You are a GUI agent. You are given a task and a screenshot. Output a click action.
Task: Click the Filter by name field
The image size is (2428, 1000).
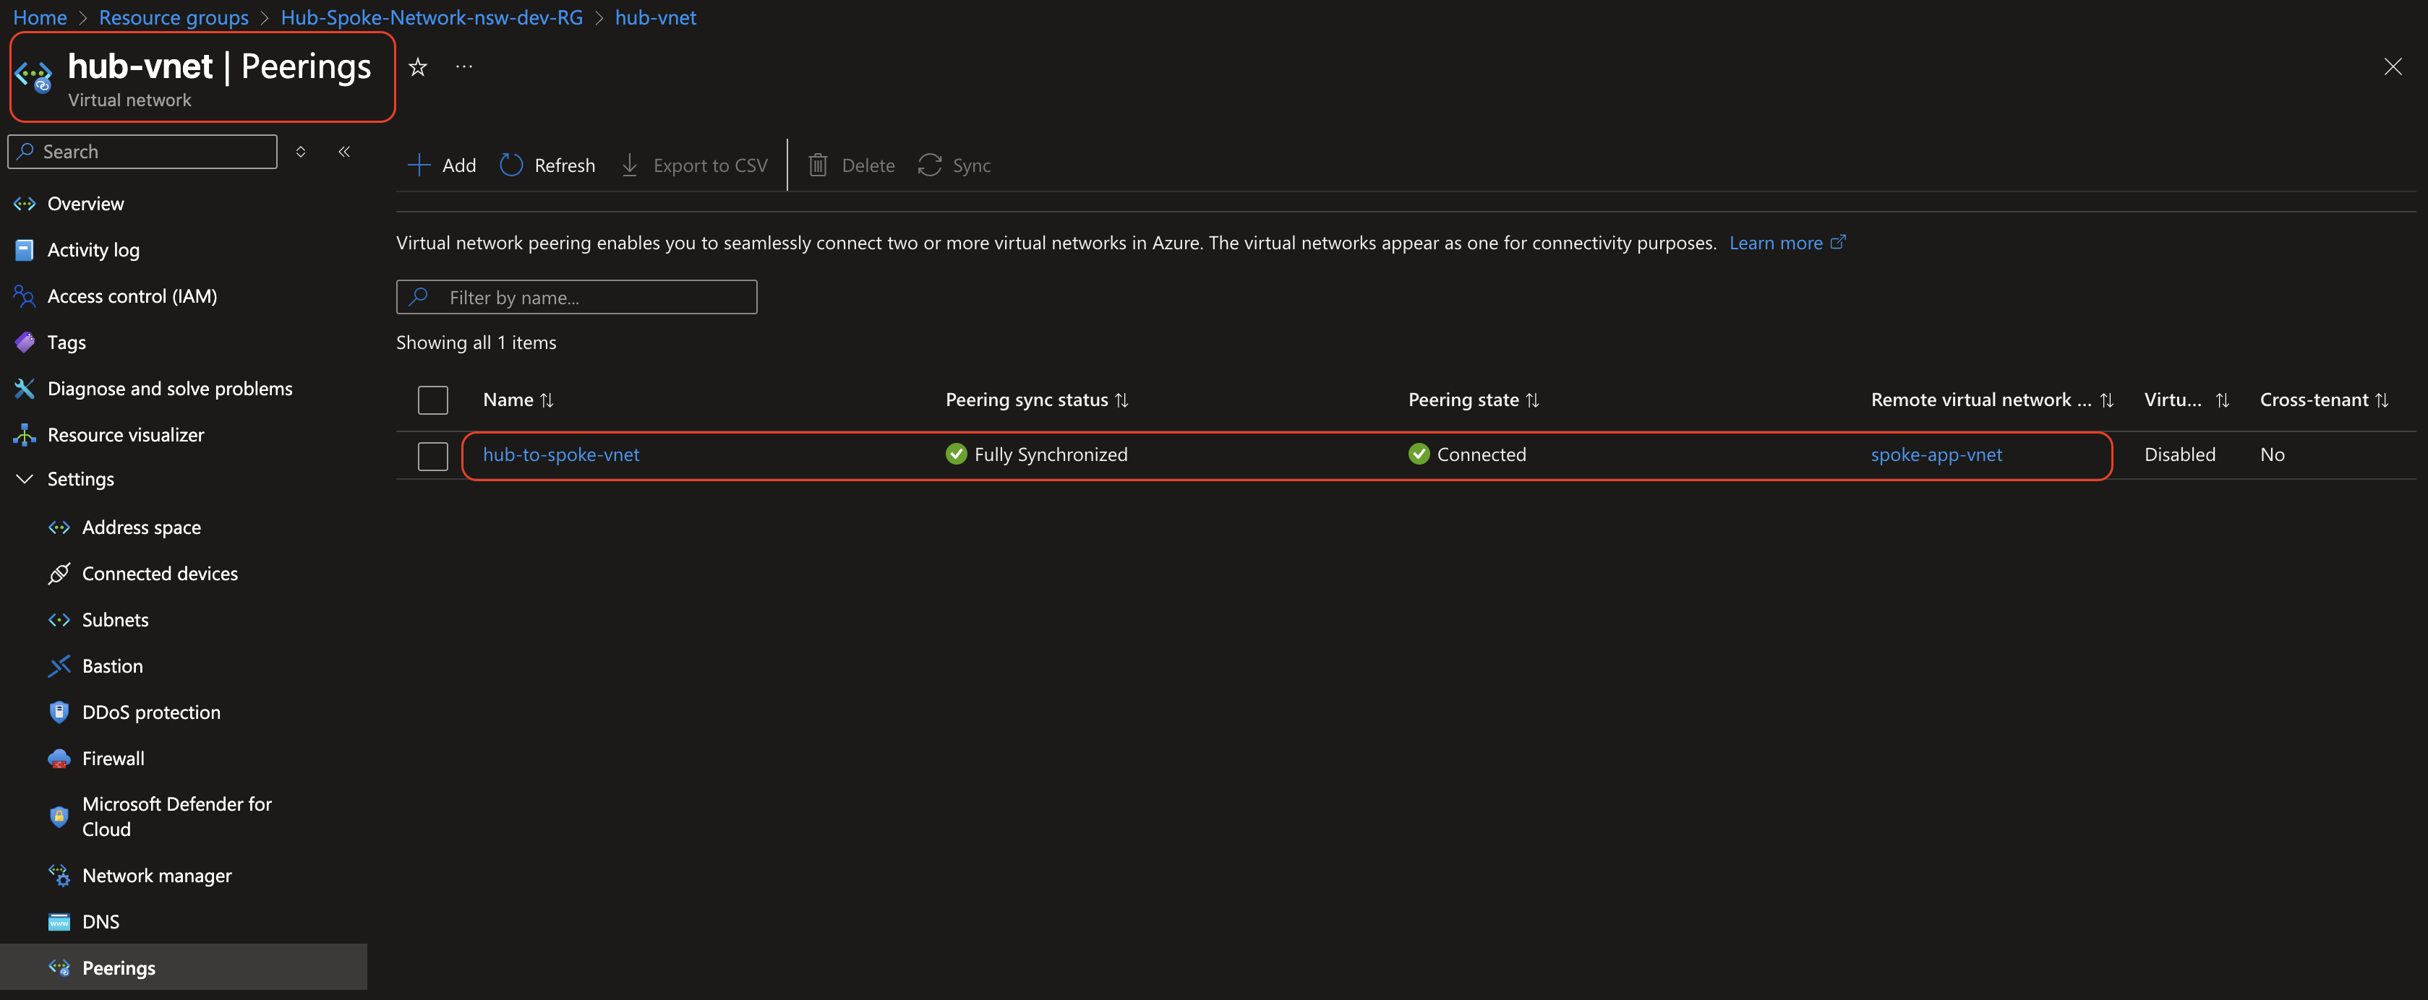pyautogui.click(x=577, y=297)
